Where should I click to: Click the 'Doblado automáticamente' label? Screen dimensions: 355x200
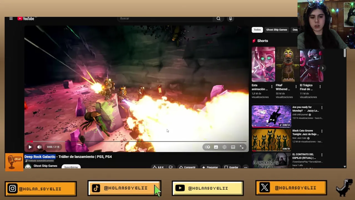40,161
